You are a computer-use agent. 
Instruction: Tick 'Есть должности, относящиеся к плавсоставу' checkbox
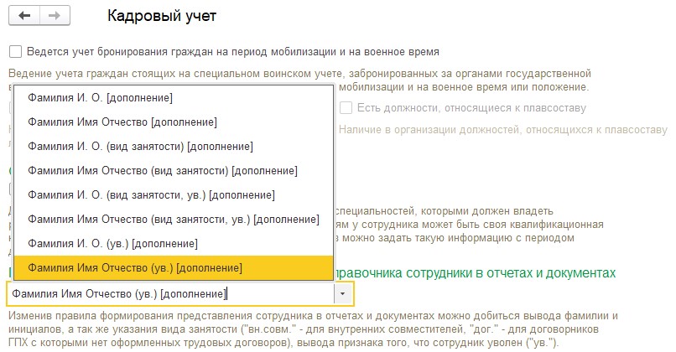[x=346, y=108]
